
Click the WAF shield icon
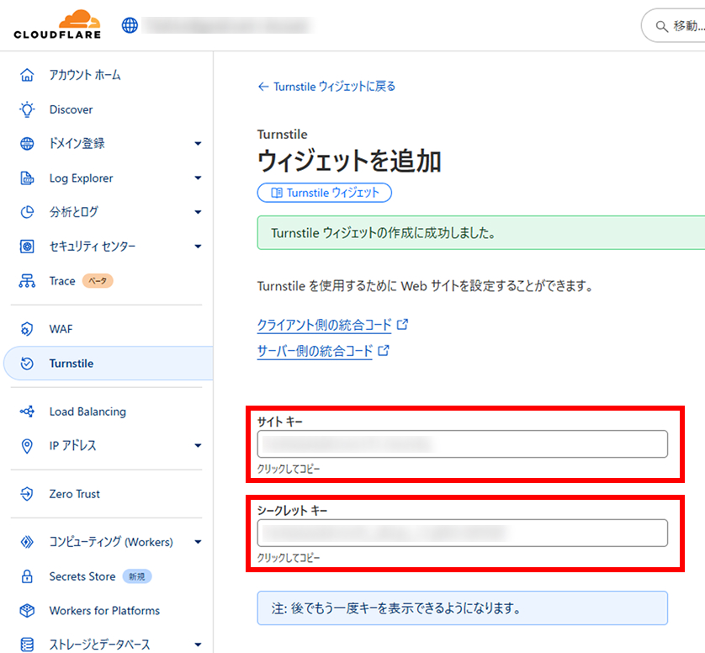(x=27, y=329)
